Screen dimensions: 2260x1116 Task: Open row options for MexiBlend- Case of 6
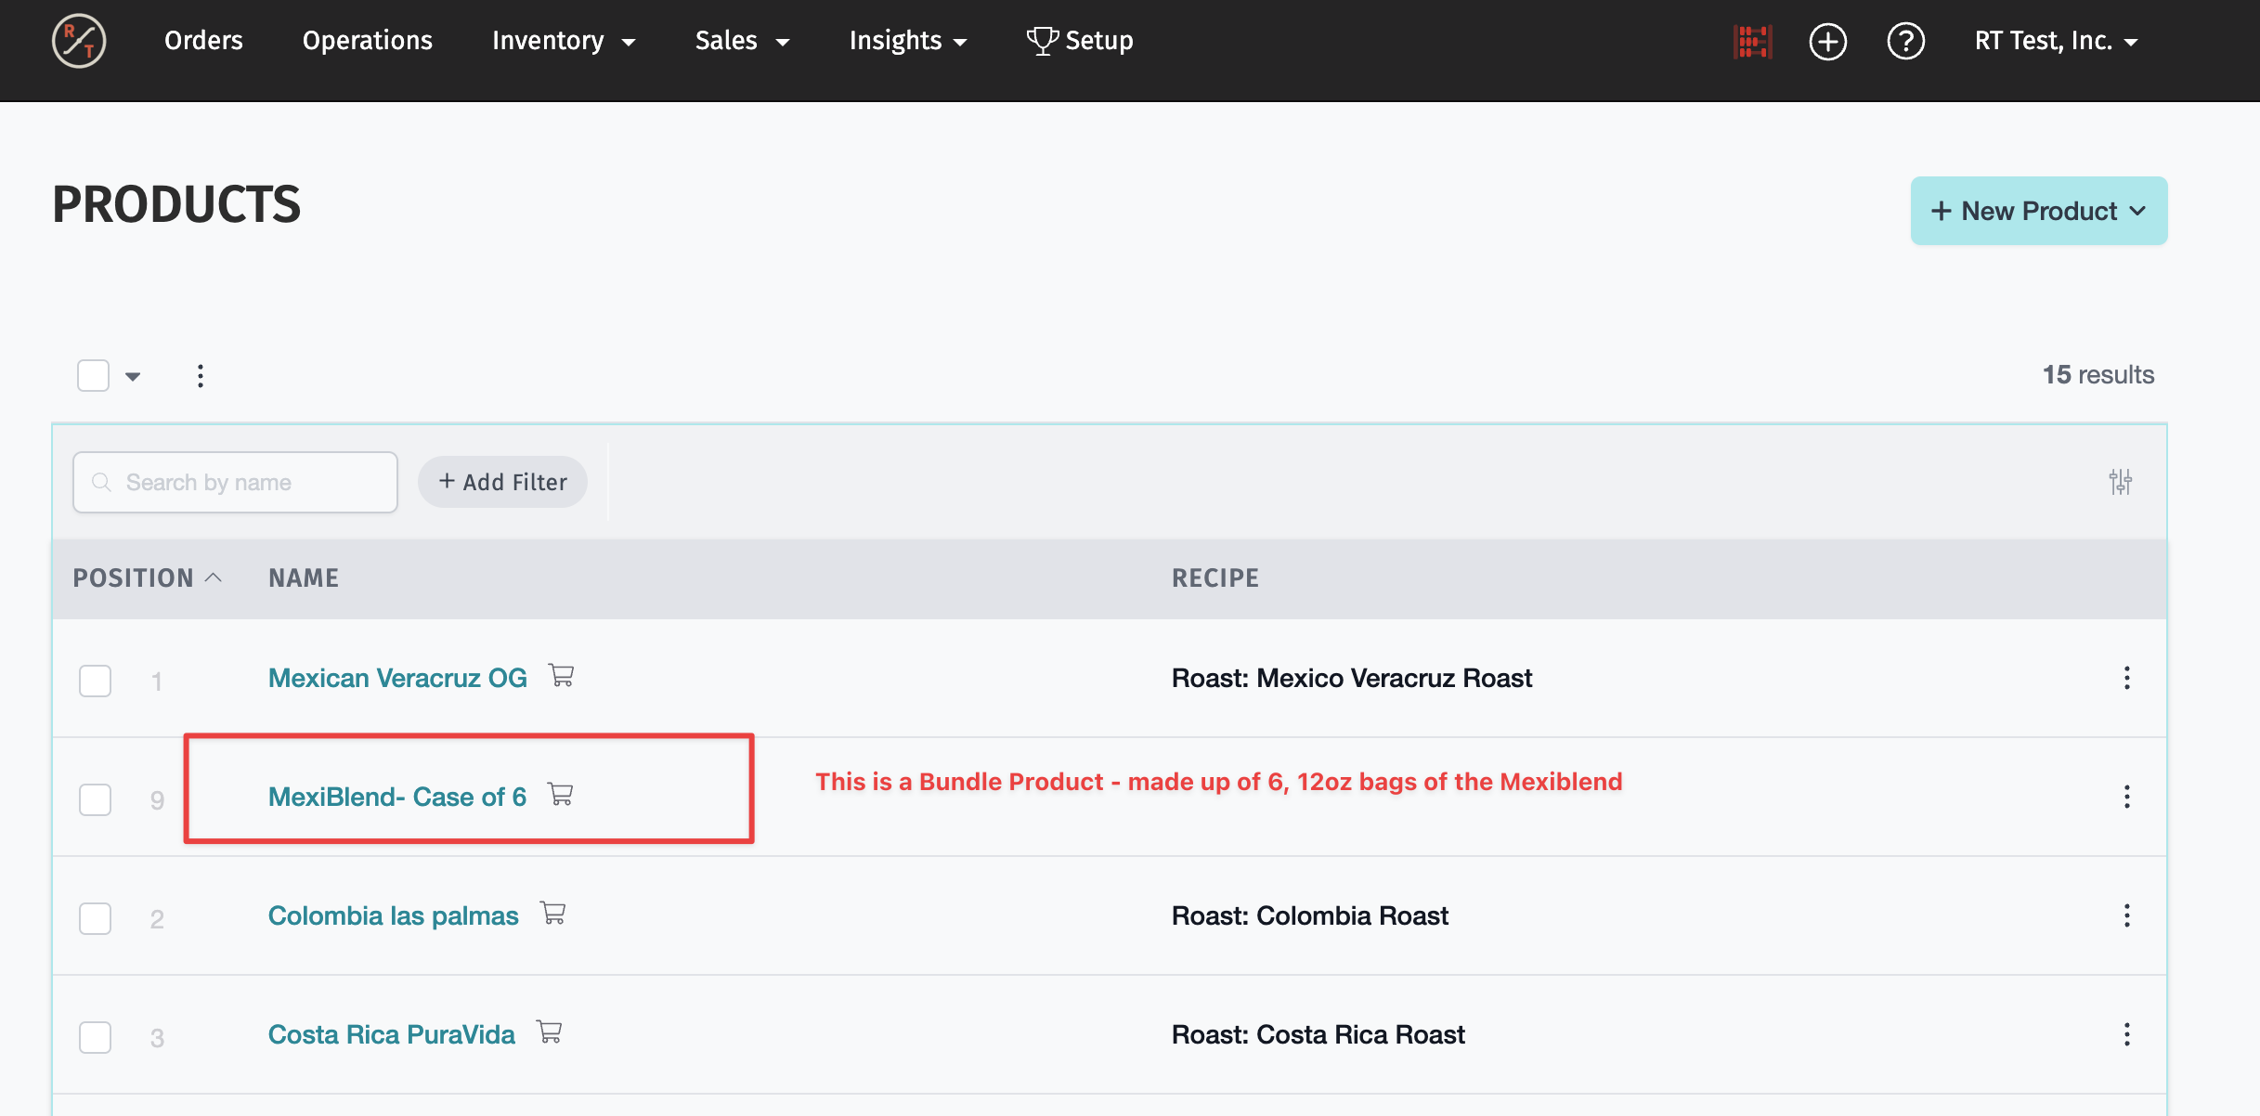click(2126, 797)
